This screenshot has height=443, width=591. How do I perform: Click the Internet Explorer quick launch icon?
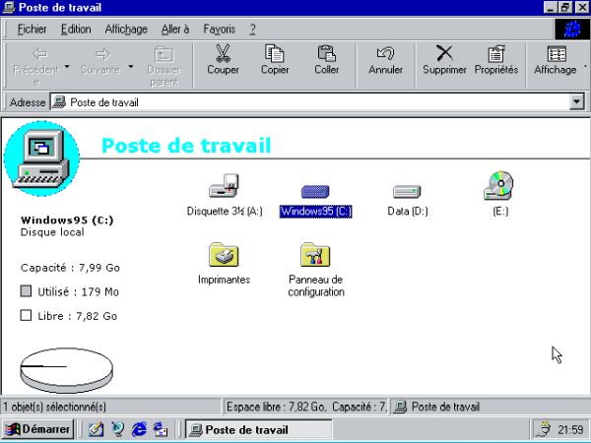coord(139,429)
